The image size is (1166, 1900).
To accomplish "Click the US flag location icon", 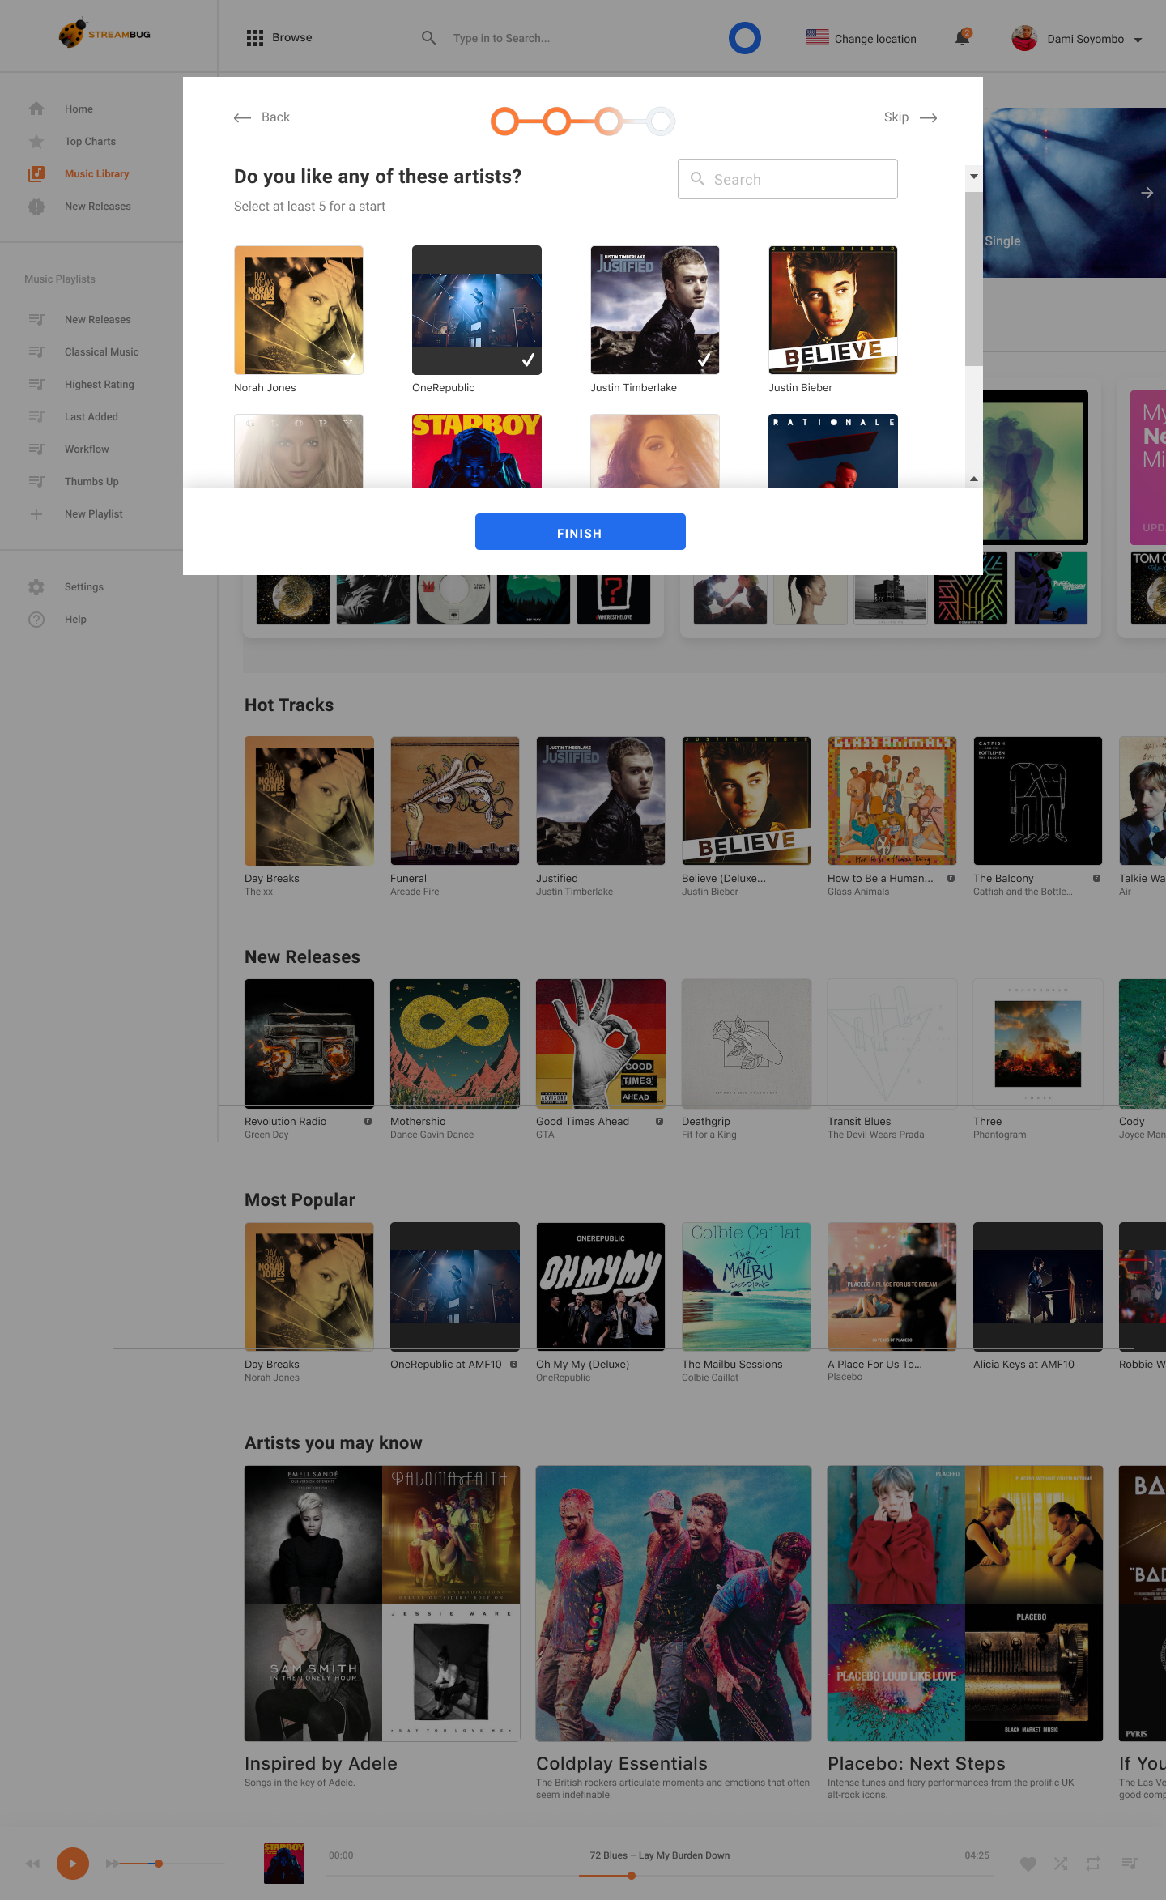I will tap(818, 37).
